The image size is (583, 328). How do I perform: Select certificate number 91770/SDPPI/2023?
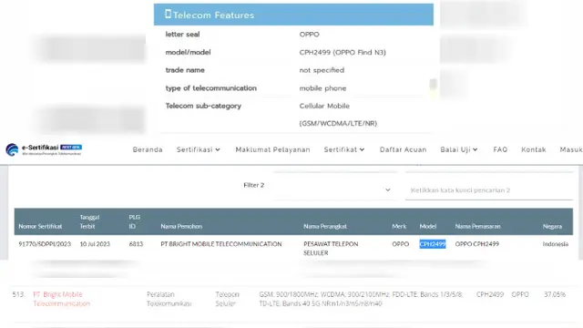45,244
